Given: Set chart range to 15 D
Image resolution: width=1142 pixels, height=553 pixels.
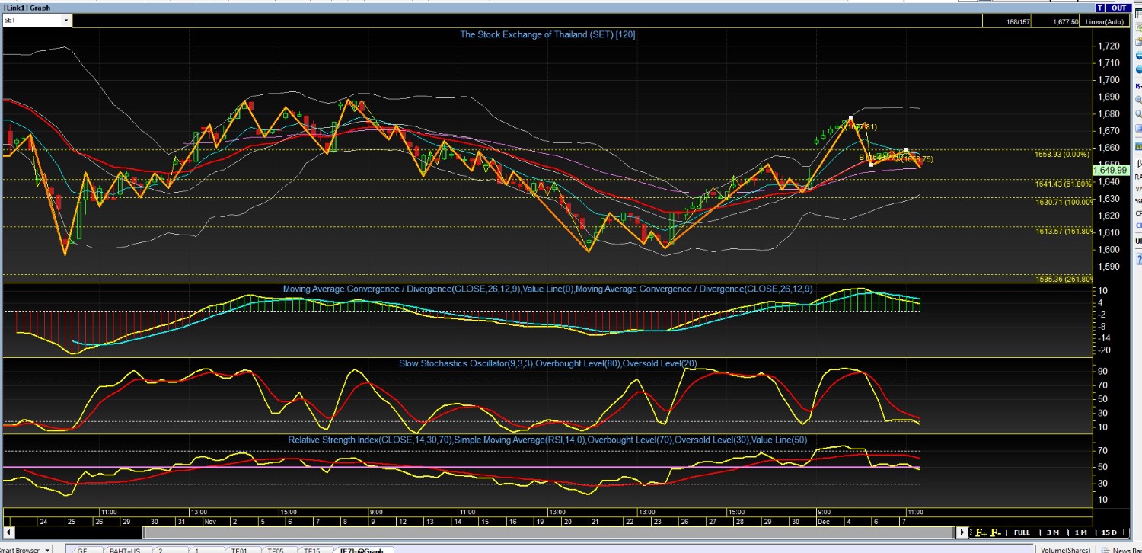Looking at the screenshot, I should (x=1109, y=532).
